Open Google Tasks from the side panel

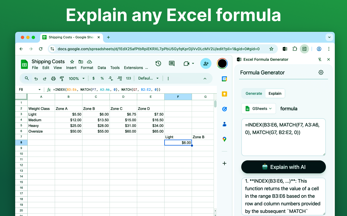click(224, 109)
